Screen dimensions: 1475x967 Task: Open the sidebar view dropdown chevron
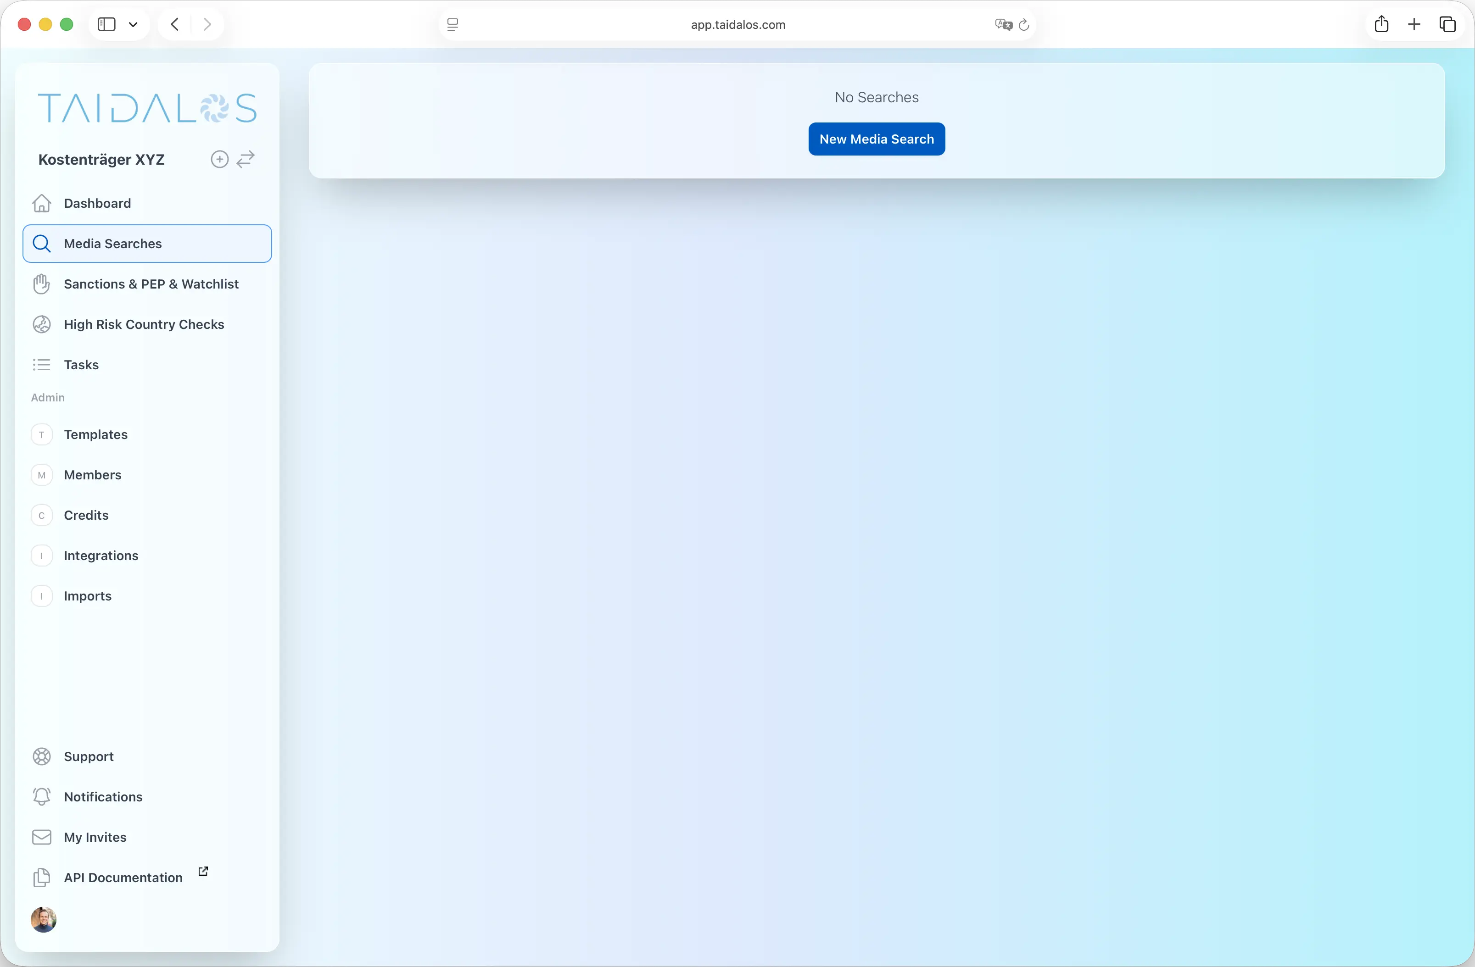[x=133, y=24]
